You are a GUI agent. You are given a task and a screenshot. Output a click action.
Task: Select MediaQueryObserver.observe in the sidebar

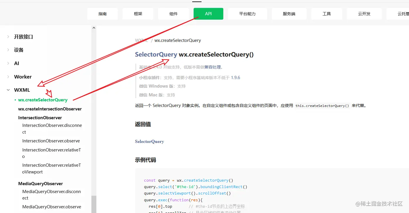click(52, 207)
